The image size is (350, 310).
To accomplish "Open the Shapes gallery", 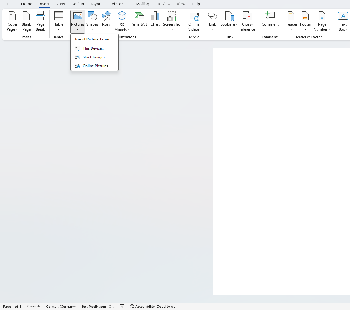I will [x=92, y=21].
